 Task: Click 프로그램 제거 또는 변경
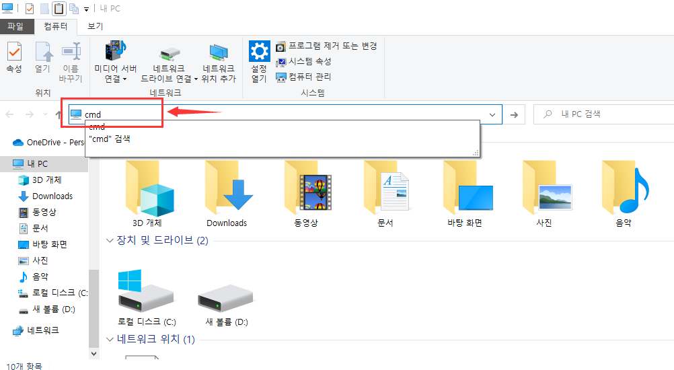(x=326, y=46)
